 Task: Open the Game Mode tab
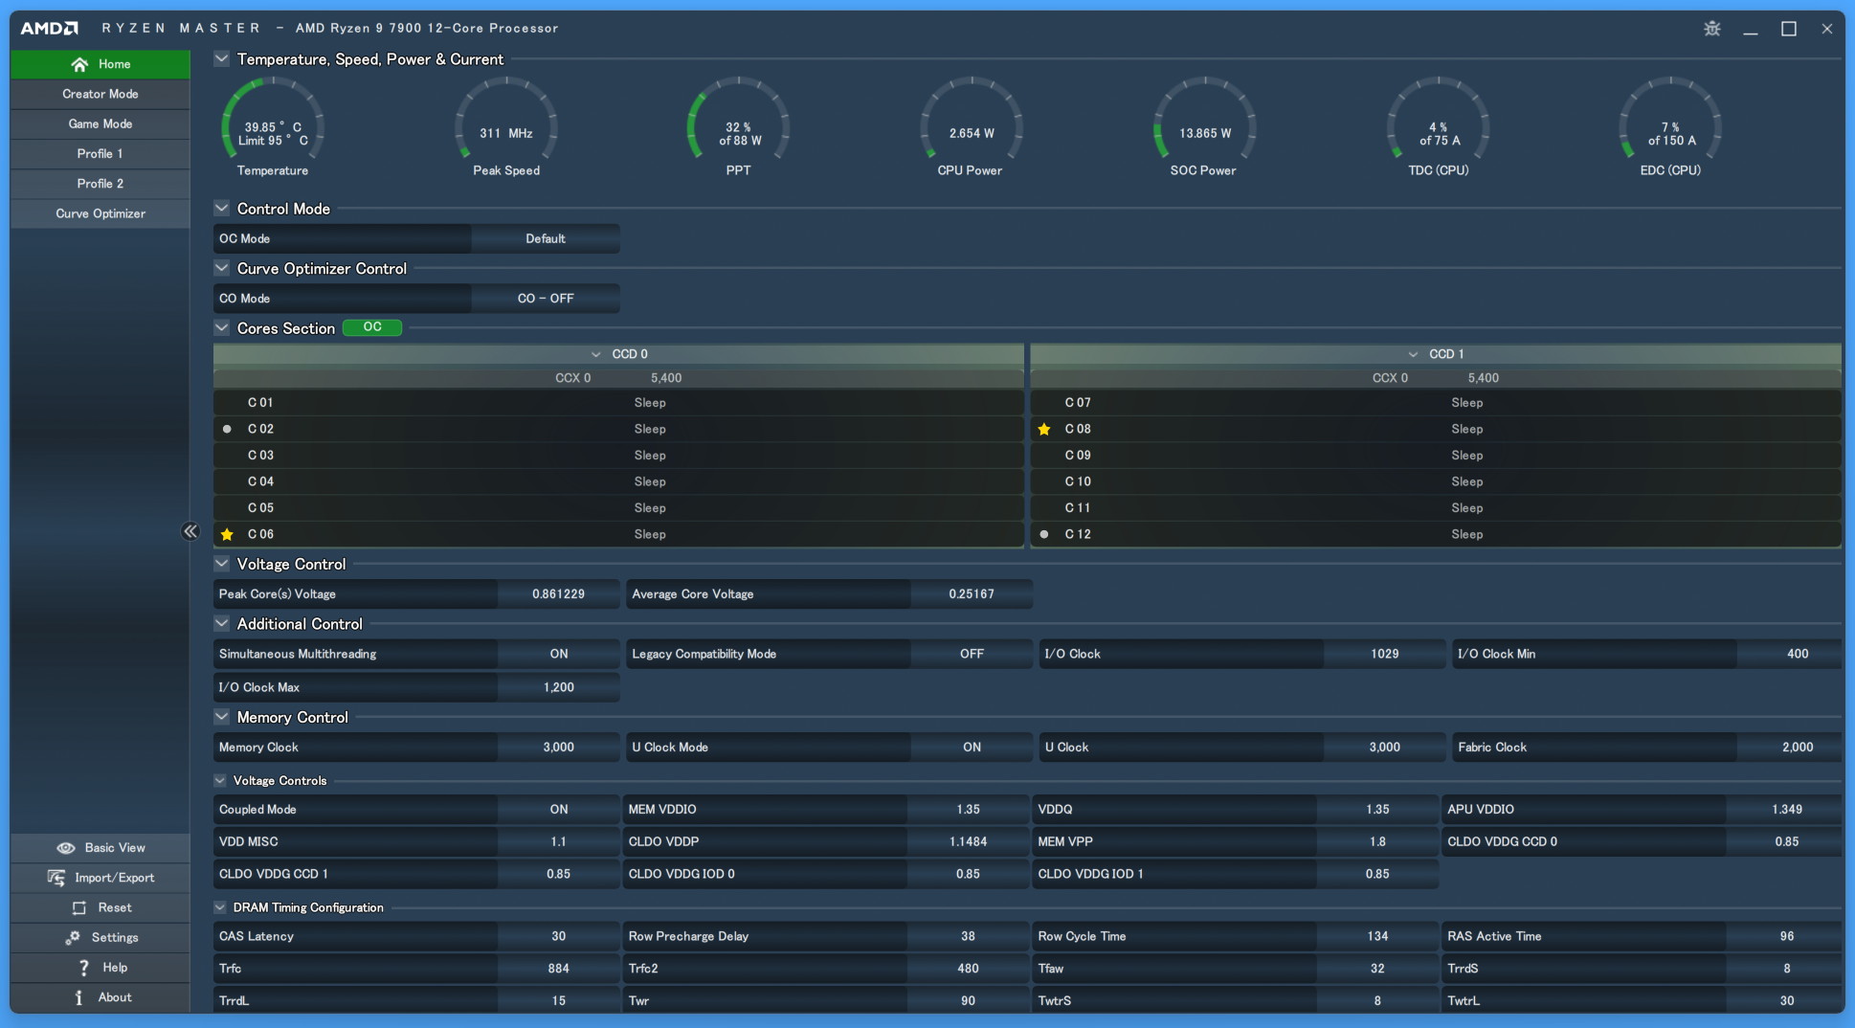click(101, 123)
